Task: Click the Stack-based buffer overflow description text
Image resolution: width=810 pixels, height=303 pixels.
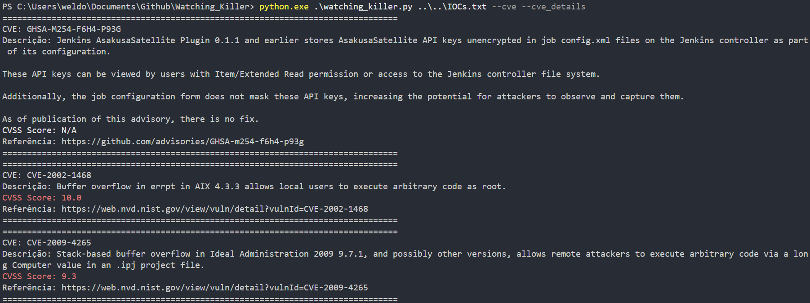Action: [x=405, y=259]
